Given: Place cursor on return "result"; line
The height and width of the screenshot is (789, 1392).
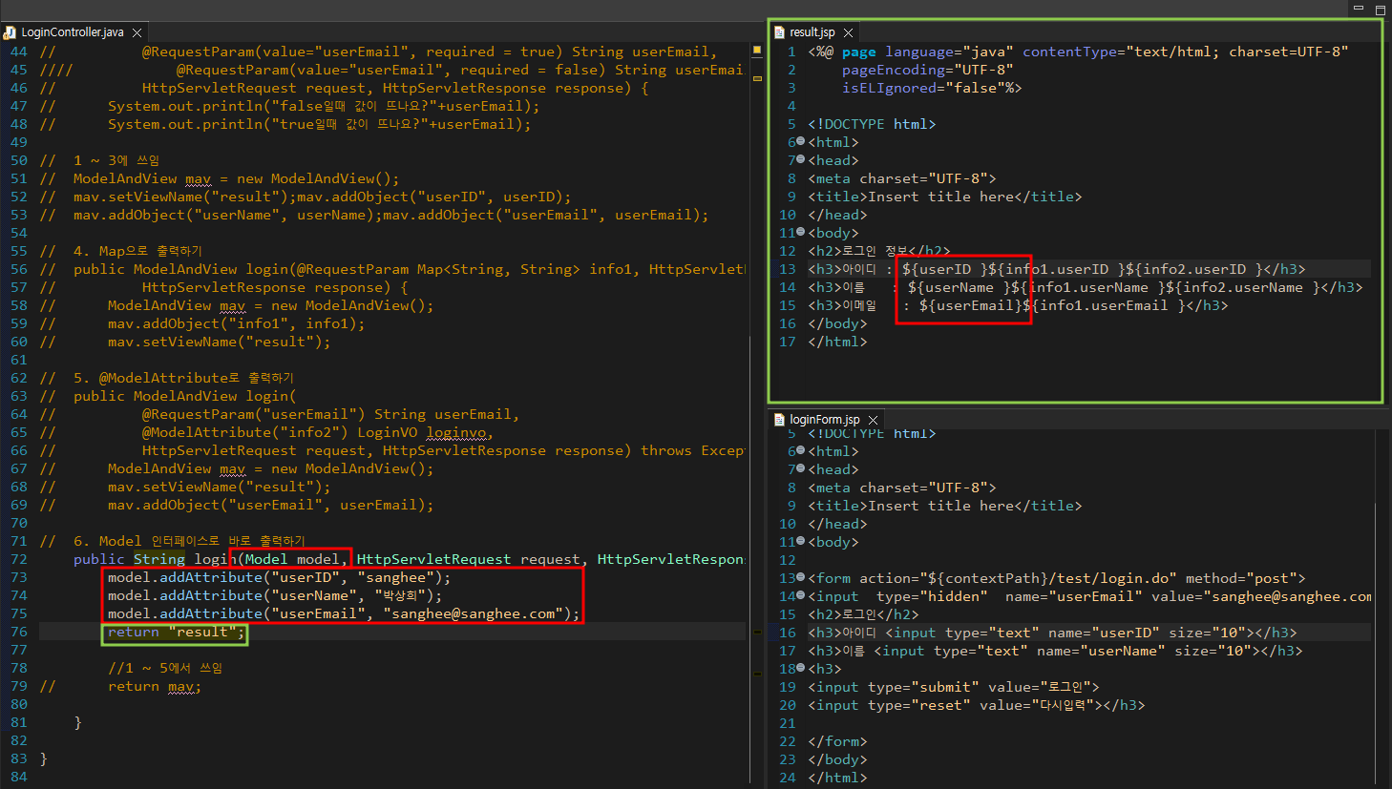Looking at the screenshot, I should coord(177,632).
